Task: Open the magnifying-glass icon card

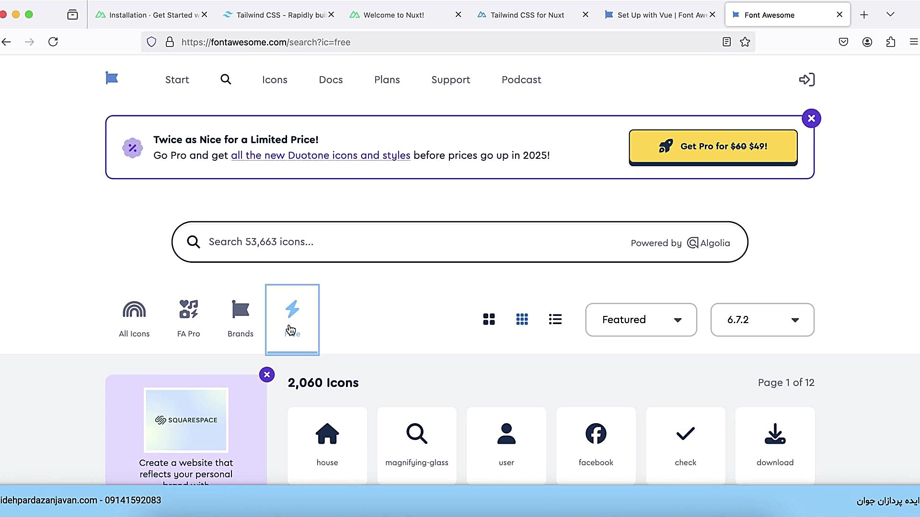Action: point(417,445)
